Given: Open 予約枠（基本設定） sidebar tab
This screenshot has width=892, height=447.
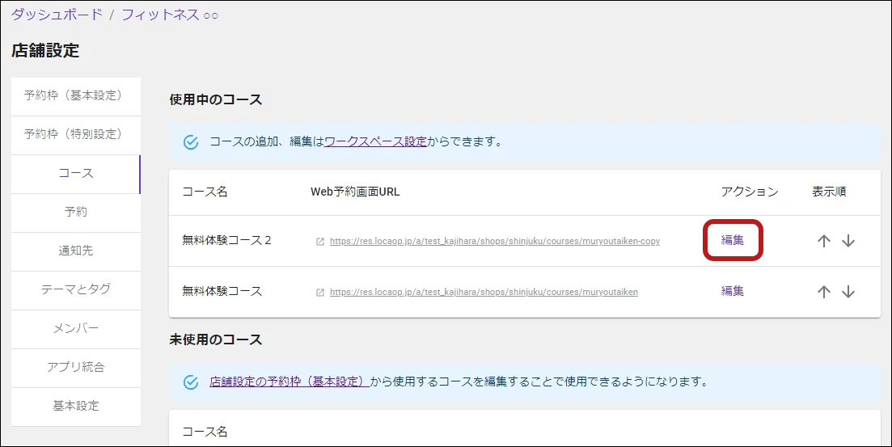Looking at the screenshot, I should [76, 96].
